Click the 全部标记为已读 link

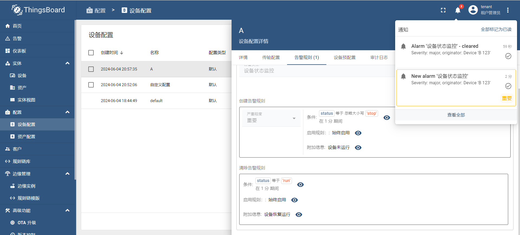pyautogui.click(x=496, y=29)
